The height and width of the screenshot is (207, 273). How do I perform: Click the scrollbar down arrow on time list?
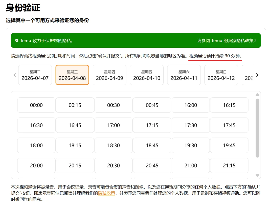[258, 175]
